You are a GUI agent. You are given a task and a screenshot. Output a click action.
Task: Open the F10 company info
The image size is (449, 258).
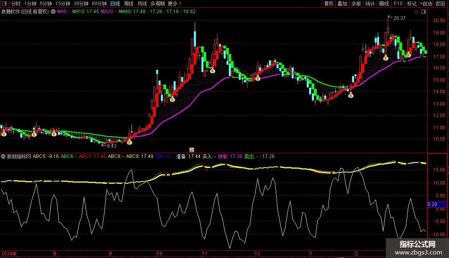(x=398, y=4)
